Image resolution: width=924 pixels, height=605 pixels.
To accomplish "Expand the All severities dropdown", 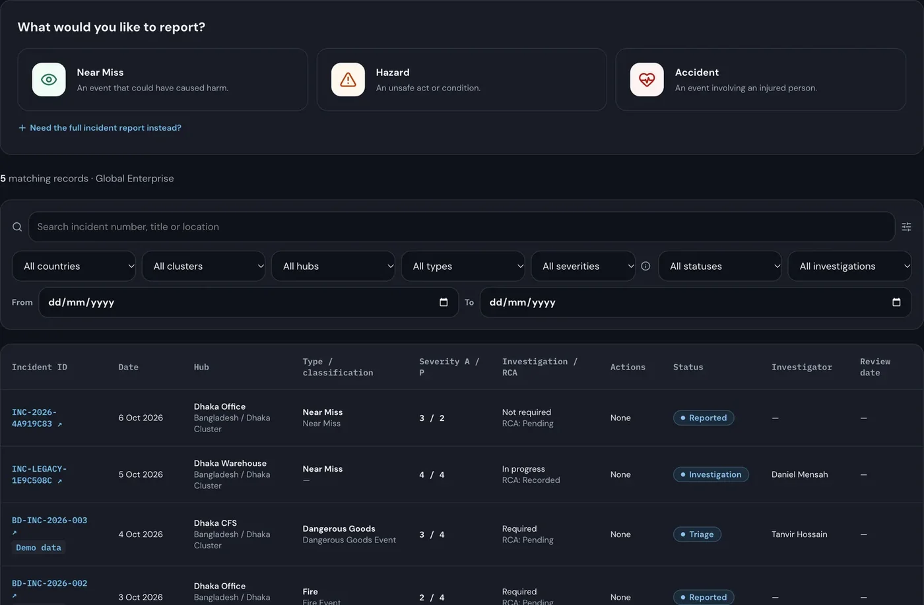I will pyautogui.click(x=583, y=266).
